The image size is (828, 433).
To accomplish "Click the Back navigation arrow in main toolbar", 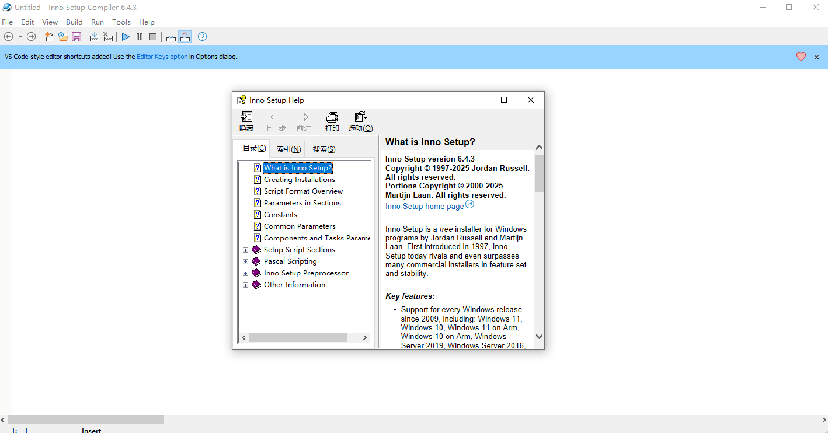I will (8, 37).
